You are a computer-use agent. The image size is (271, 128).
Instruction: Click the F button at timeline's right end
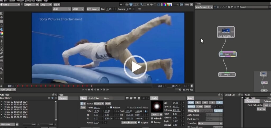[192, 86]
